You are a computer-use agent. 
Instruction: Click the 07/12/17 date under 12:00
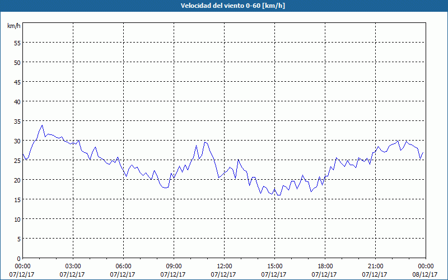pos(223,274)
